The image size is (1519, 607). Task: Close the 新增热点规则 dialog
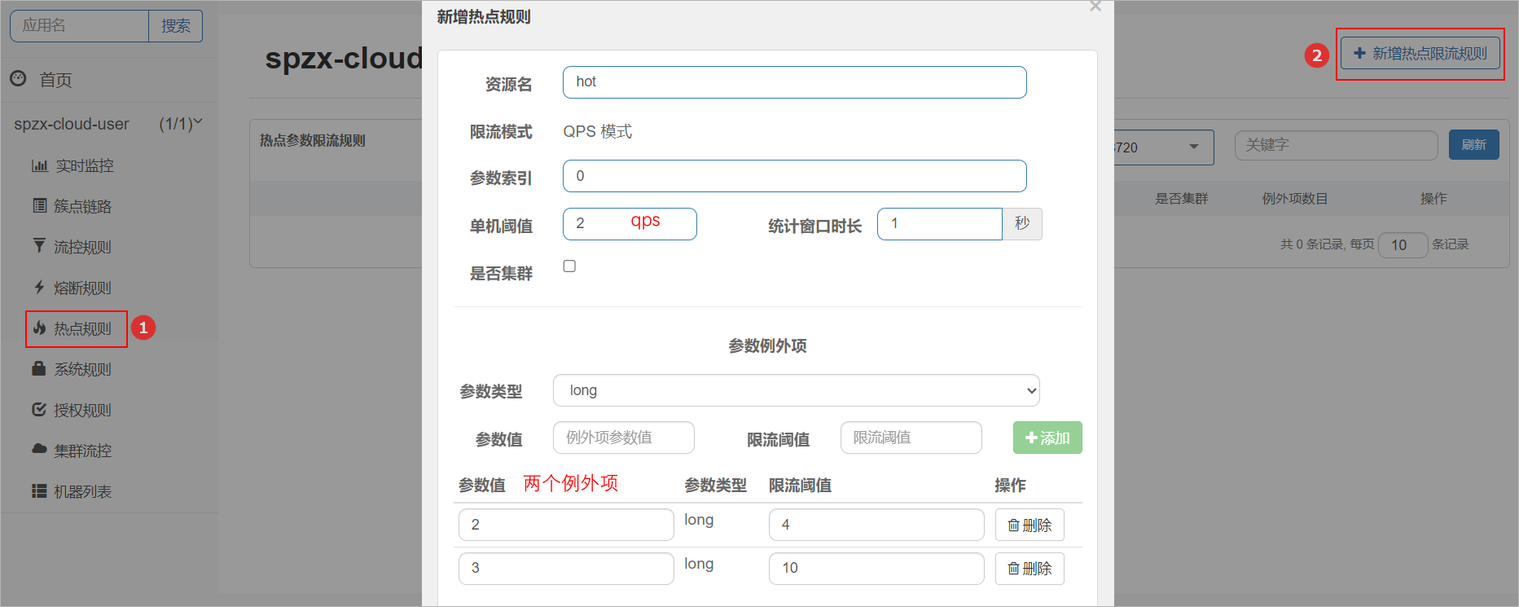coord(1095,7)
